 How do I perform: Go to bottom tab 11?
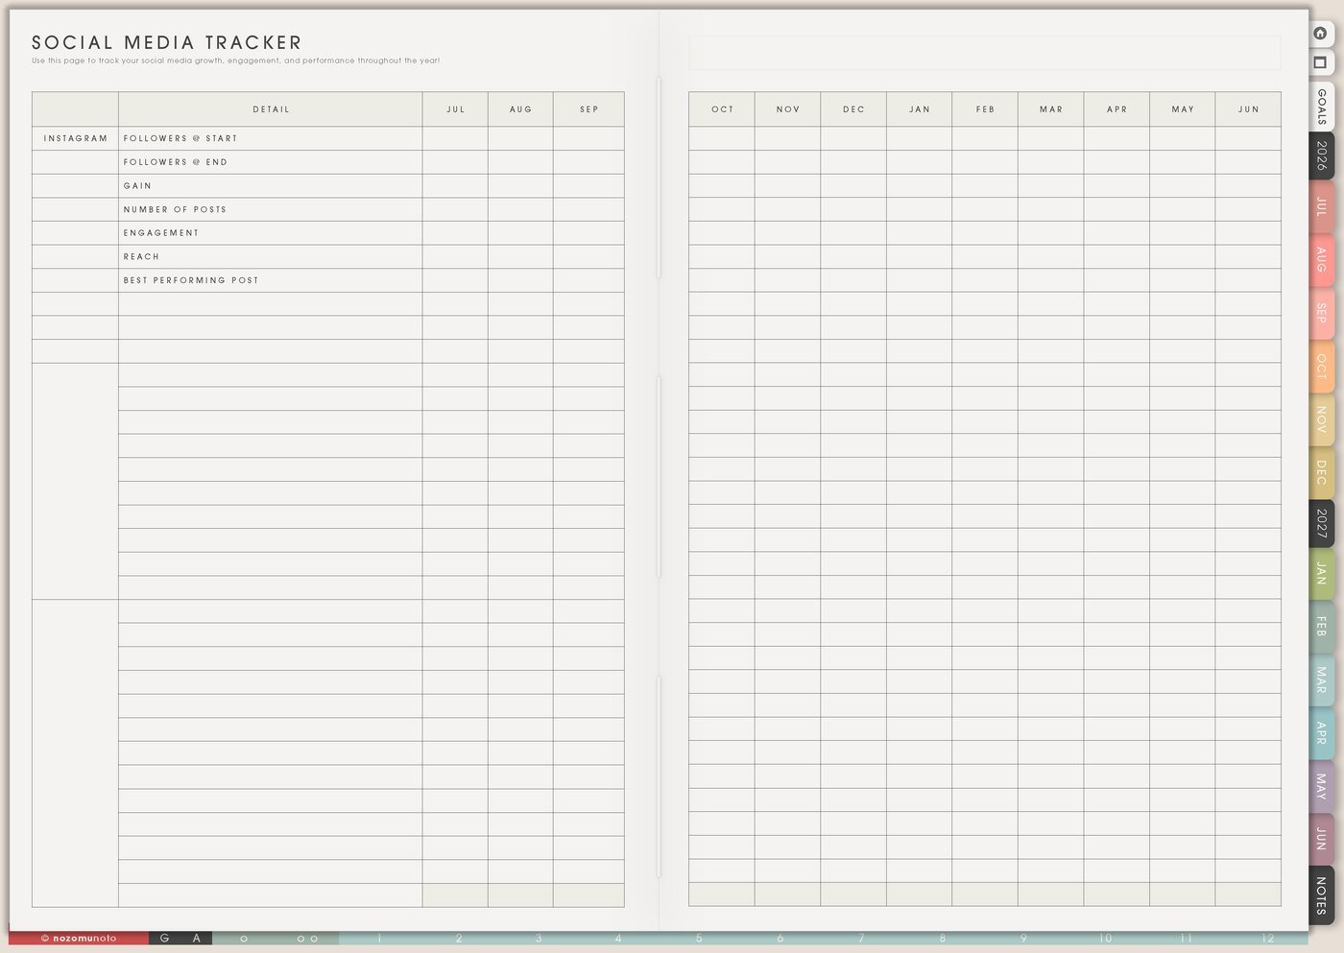tap(1187, 938)
